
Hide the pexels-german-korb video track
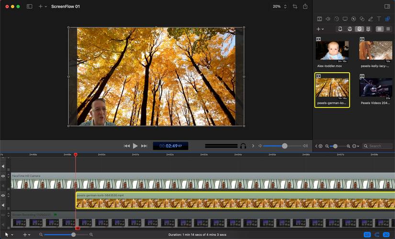pos(3,196)
